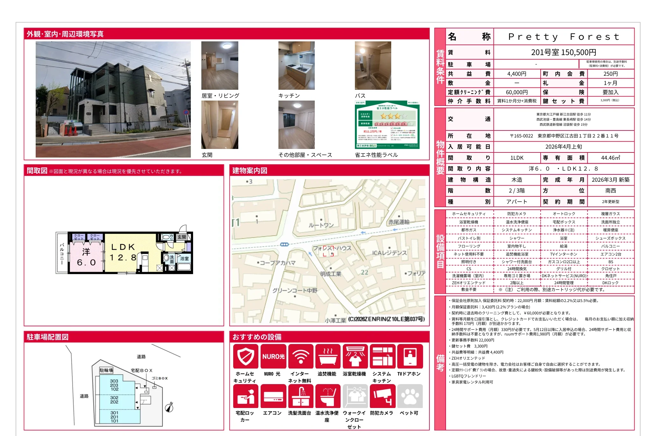Image resolution: width=655 pixels, height=436 pixels.
Task: Click the greyed-out pet allowed icon
Action: [x=410, y=396]
